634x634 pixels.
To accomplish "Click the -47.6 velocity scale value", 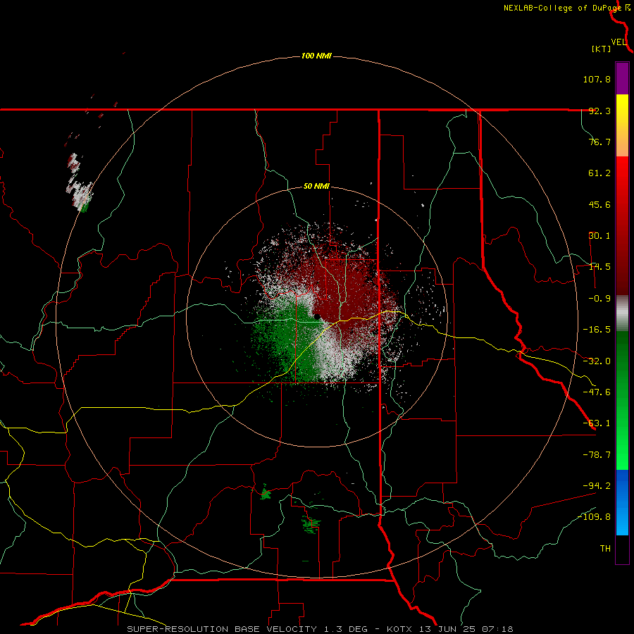I will click(x=597, y=392).
